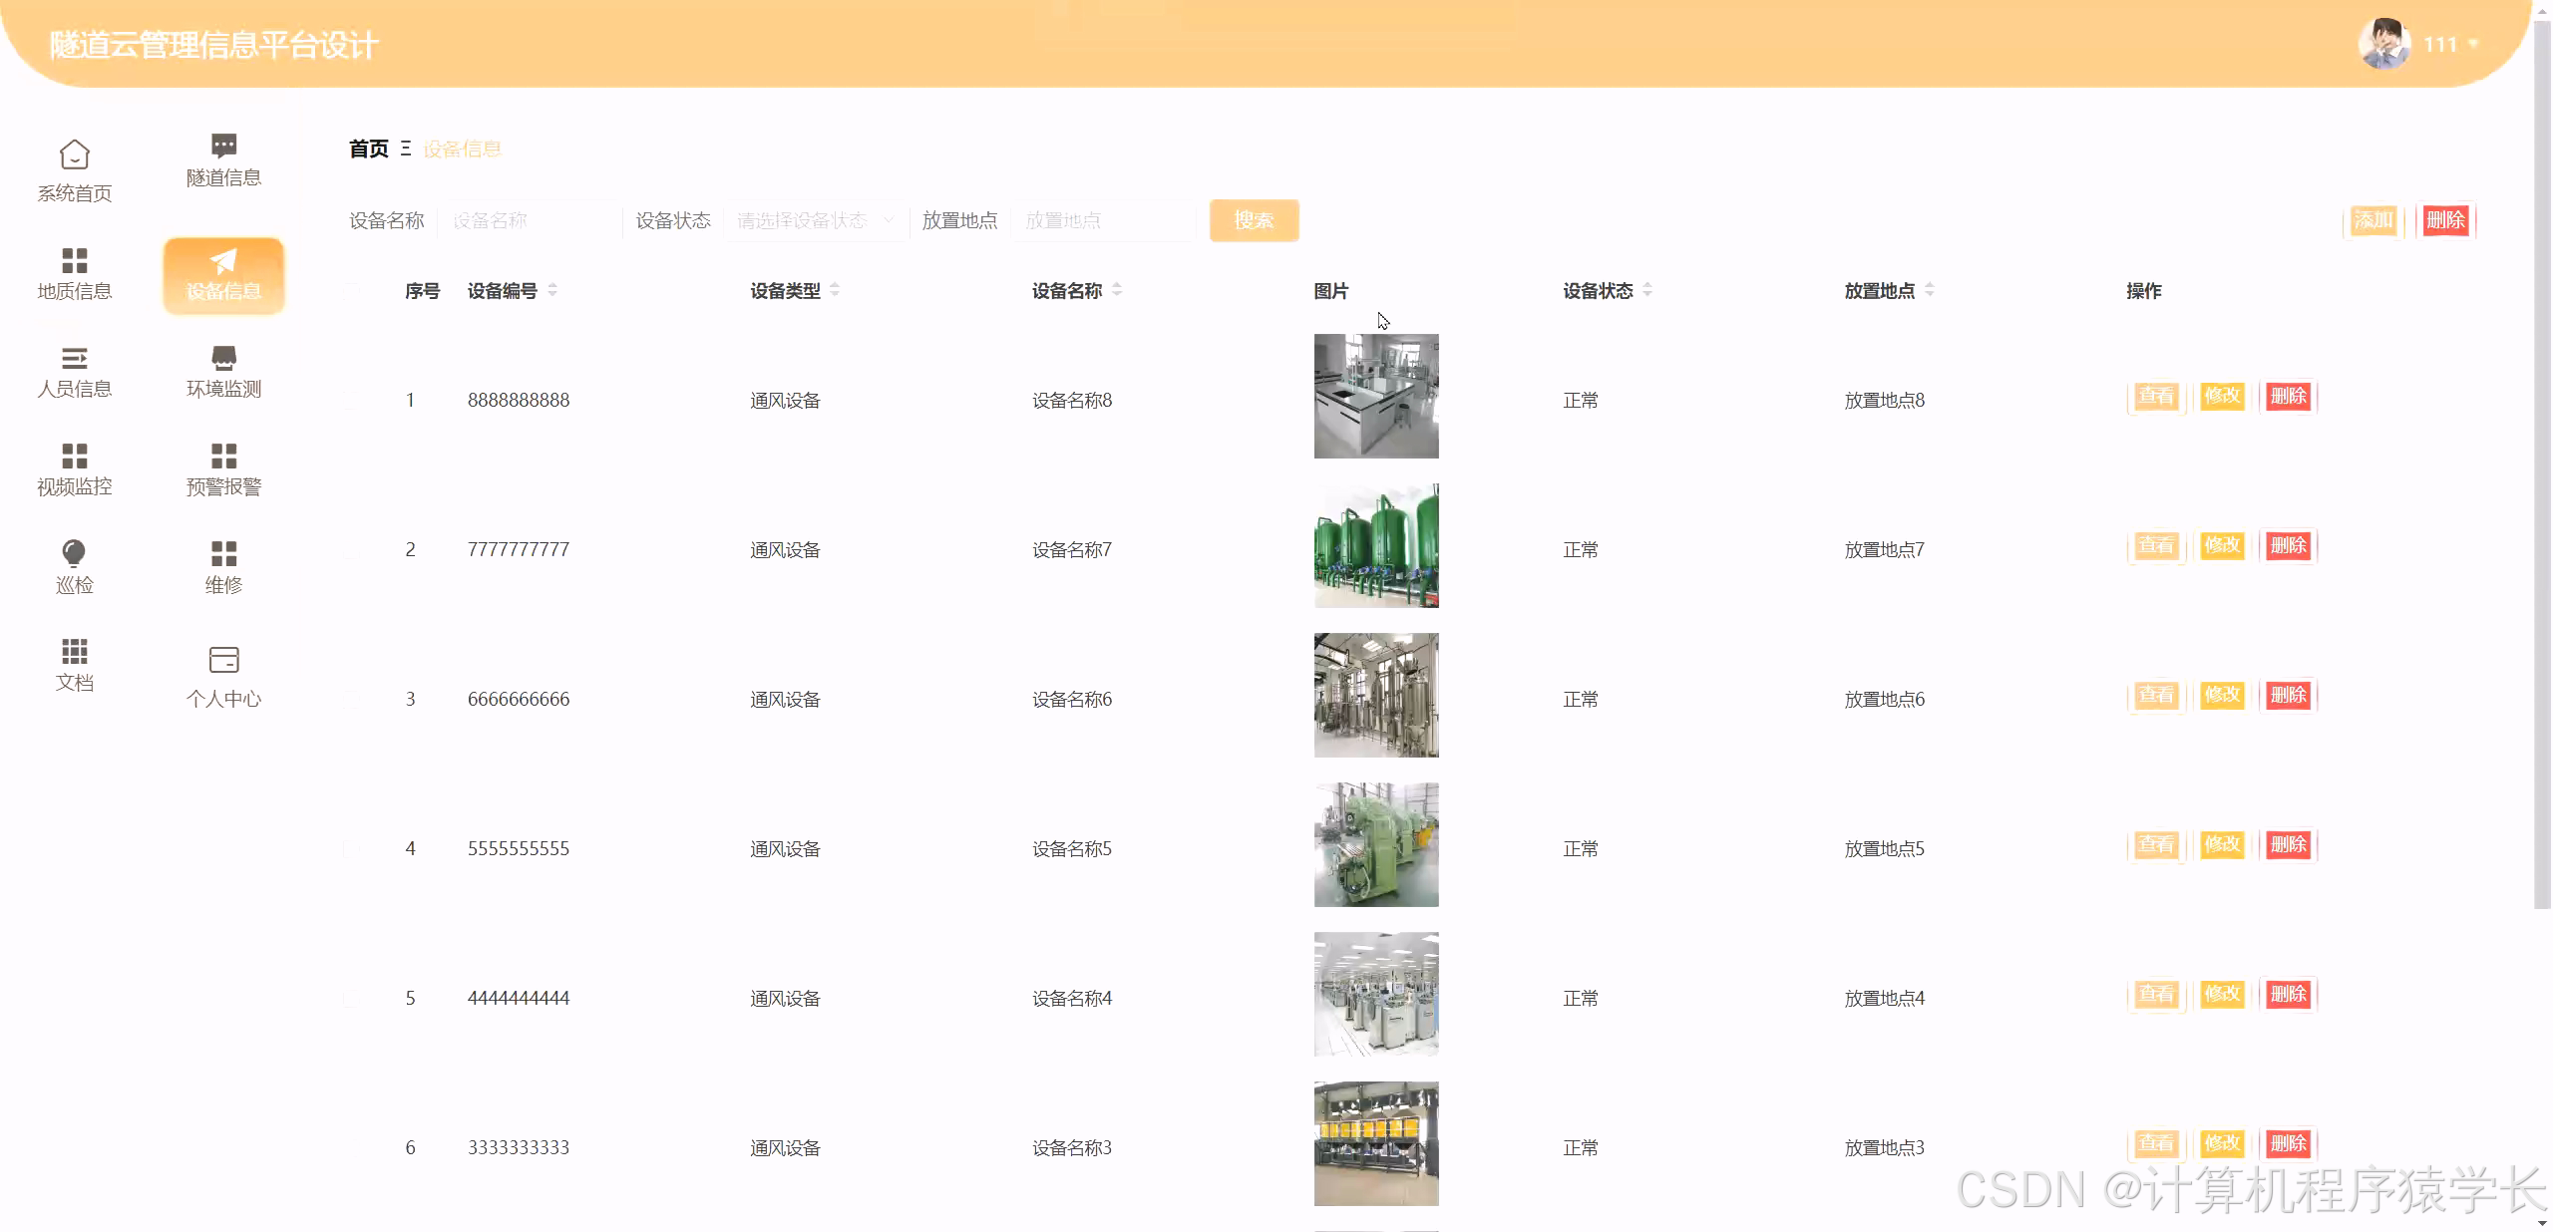Expand the user menu arrow beside 111
Screen dimensions: 2553x1232
tap(2473, 44)
